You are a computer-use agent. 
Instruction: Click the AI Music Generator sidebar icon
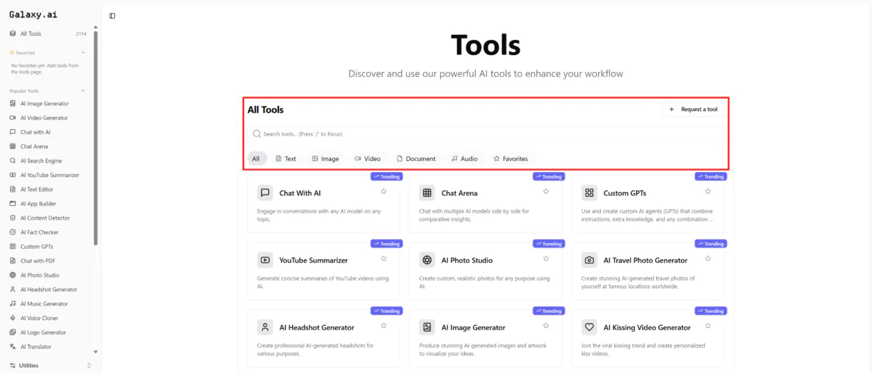point(13,304)
